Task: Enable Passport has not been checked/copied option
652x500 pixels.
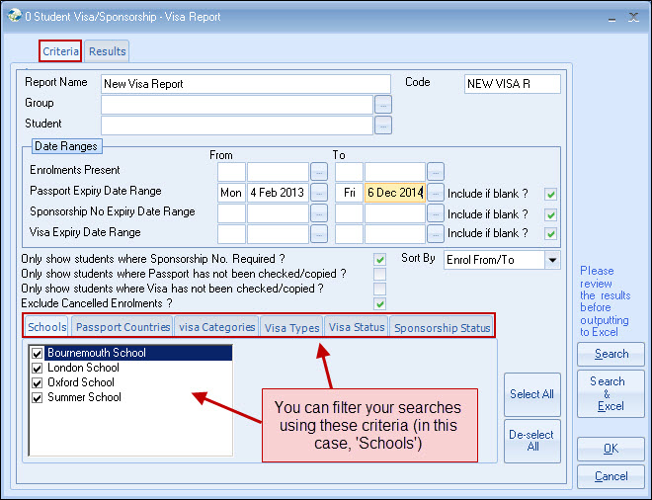Action: point(379,274)
